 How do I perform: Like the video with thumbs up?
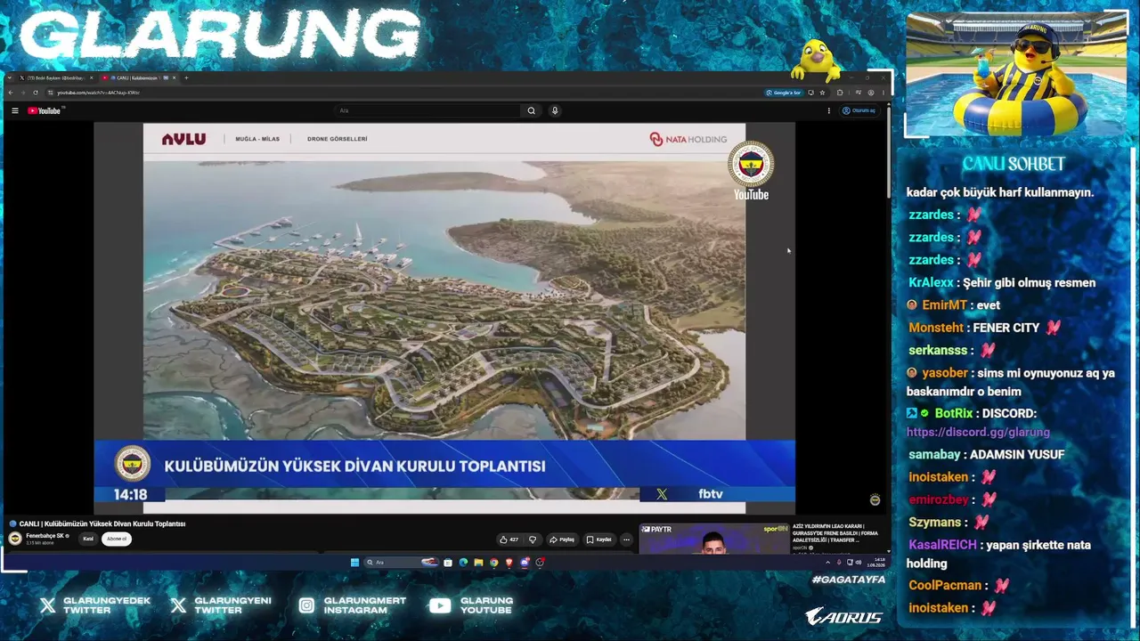tap(509, 540)
